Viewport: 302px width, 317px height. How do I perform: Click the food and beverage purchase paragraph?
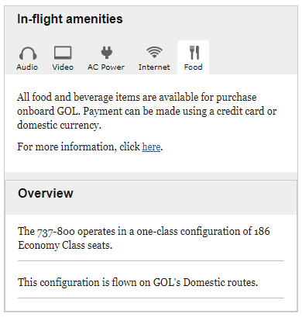146,112
